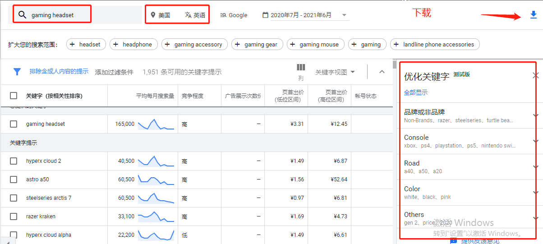Click the location pin icon for 美国
This screenshot has height=244, width=543.
coord(153,15)
